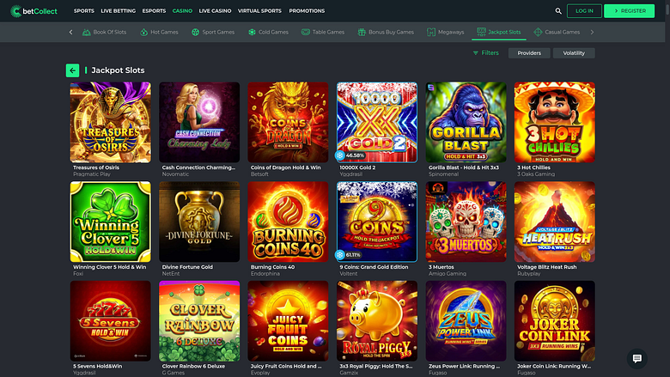Viewport: 670px width, 377px height.
Task: Go back using green arrow button
Action: point(73,70)
